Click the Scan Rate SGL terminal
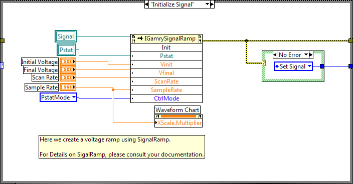This screenshot has height=184, width=353. (68, 77)
